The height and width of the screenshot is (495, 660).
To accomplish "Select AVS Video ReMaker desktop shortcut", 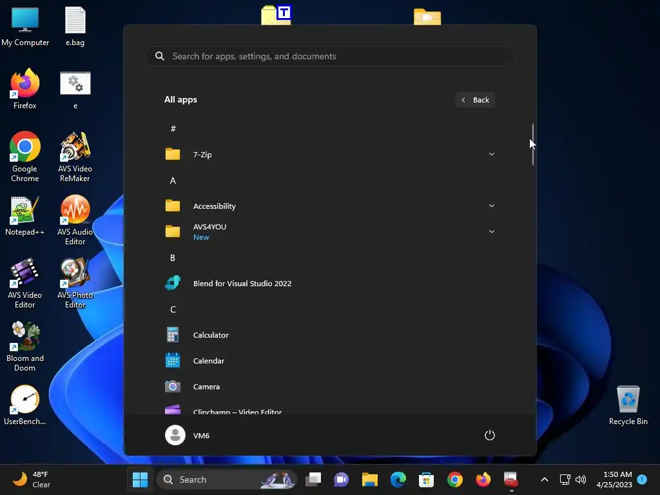I will pyautogui.click(x=75, y=157).
